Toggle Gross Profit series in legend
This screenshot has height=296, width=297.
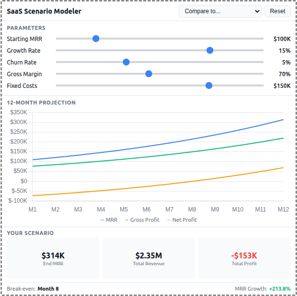(x=142, y=220)
